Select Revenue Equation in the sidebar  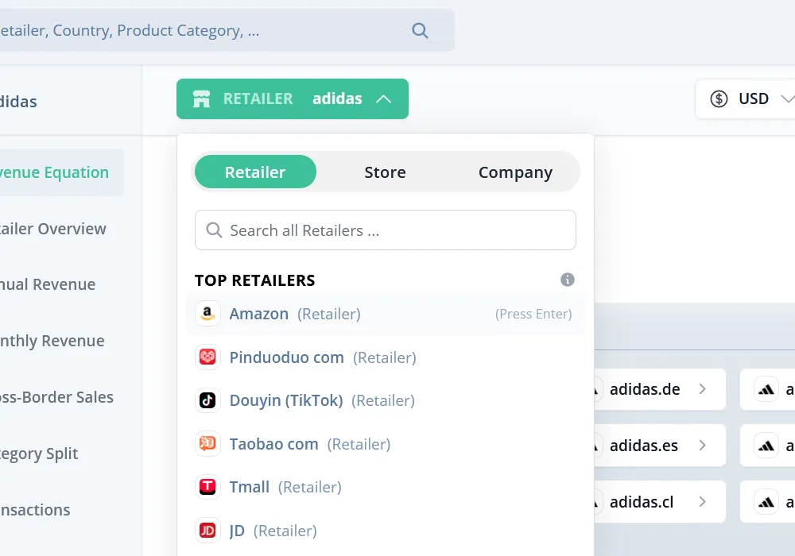click(55, 172)
